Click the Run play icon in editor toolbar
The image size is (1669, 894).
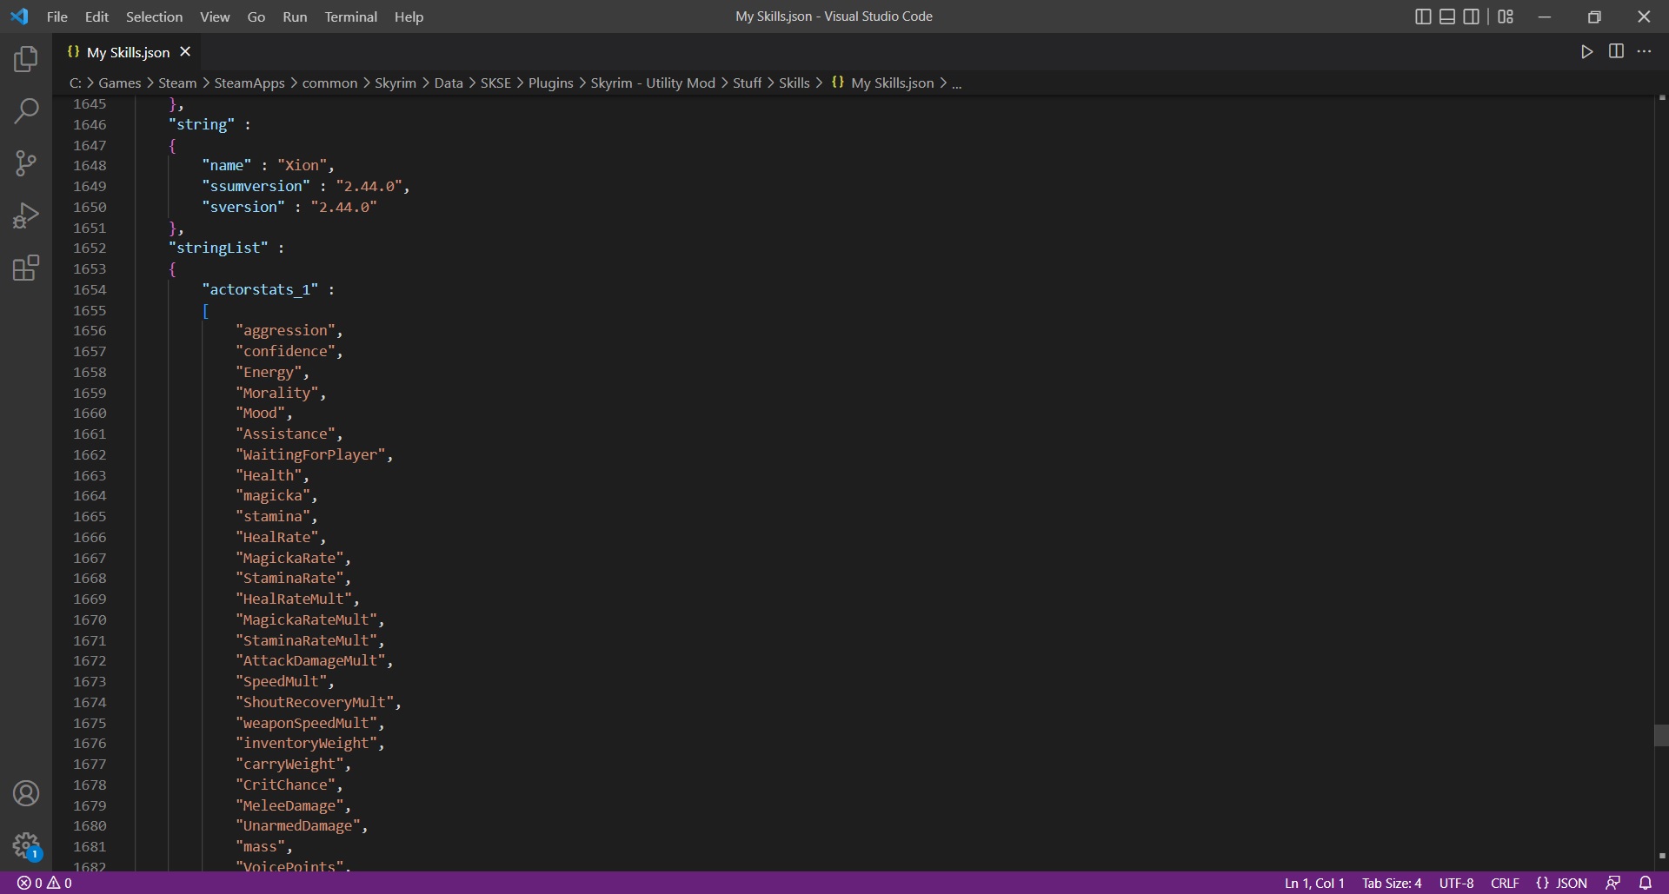click(x=1586, y=52)
